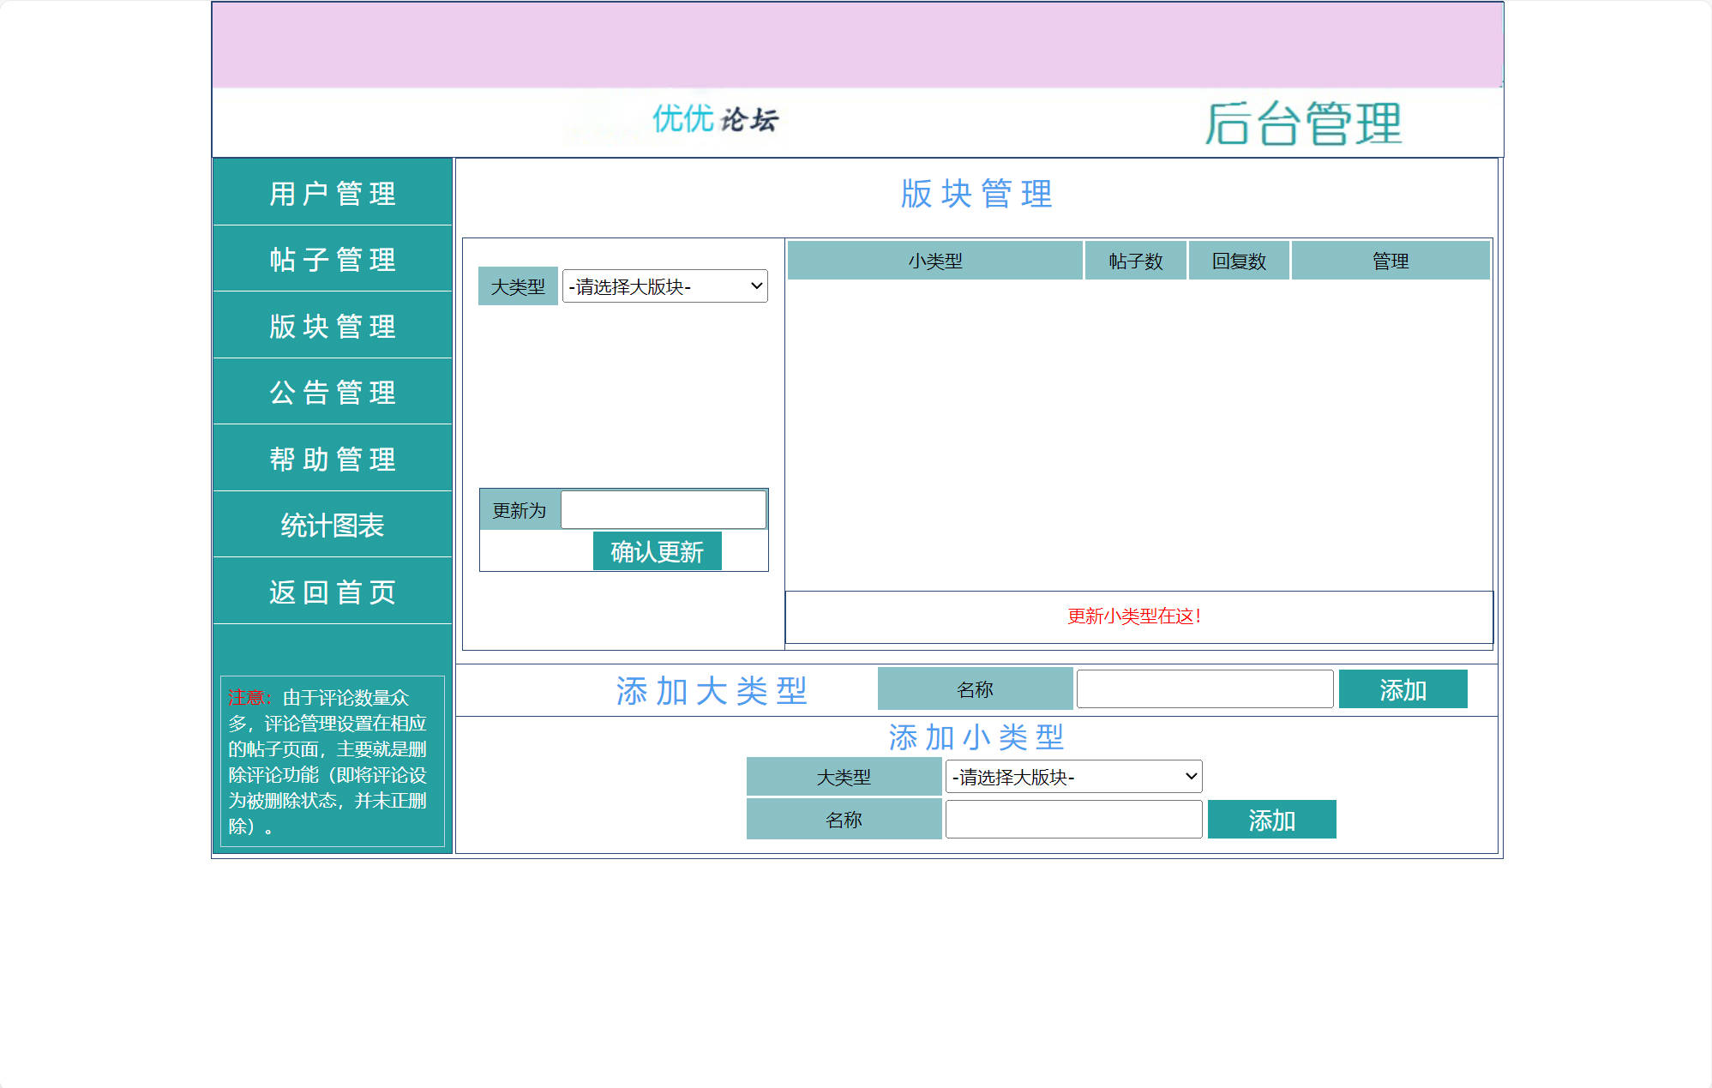Click inside the 更新为 input field

(x=663, y=509)
